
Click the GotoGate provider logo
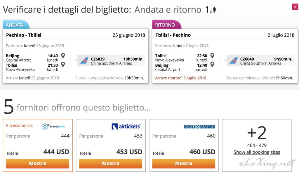click(199, 127)
